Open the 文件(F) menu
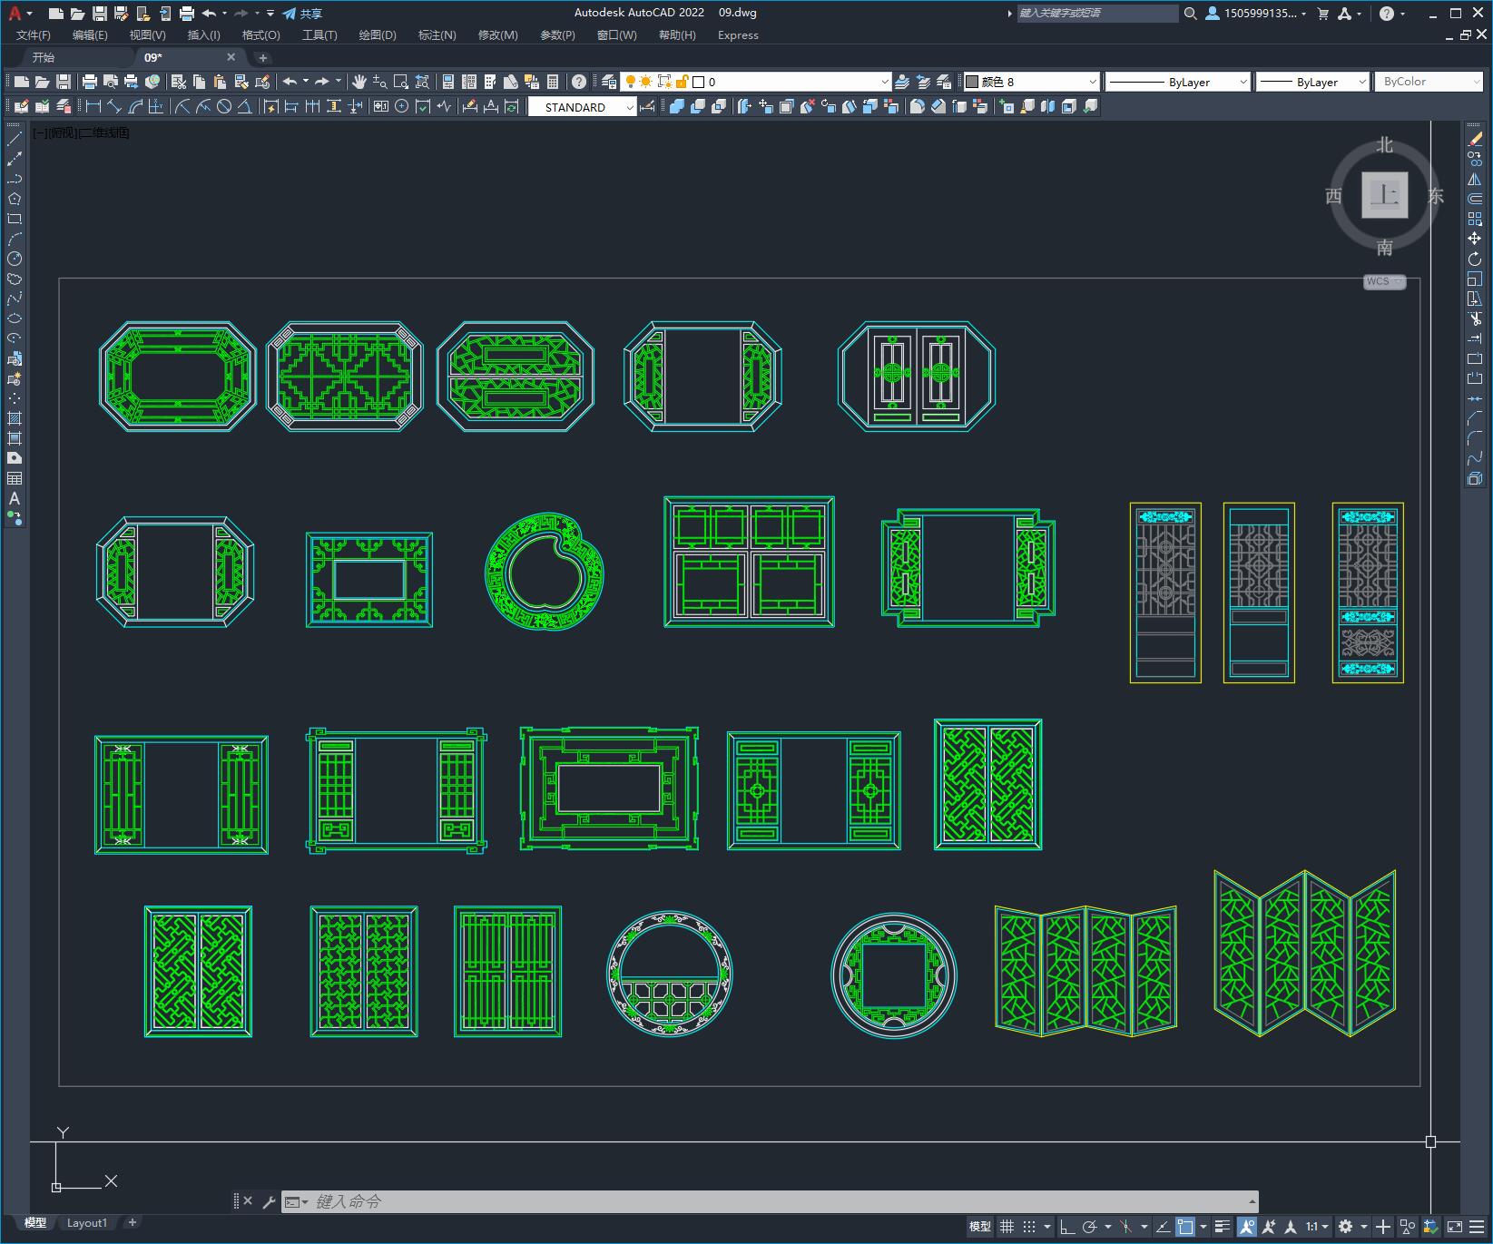This screenshot has width=1493, height=1244. pos(34,35)
